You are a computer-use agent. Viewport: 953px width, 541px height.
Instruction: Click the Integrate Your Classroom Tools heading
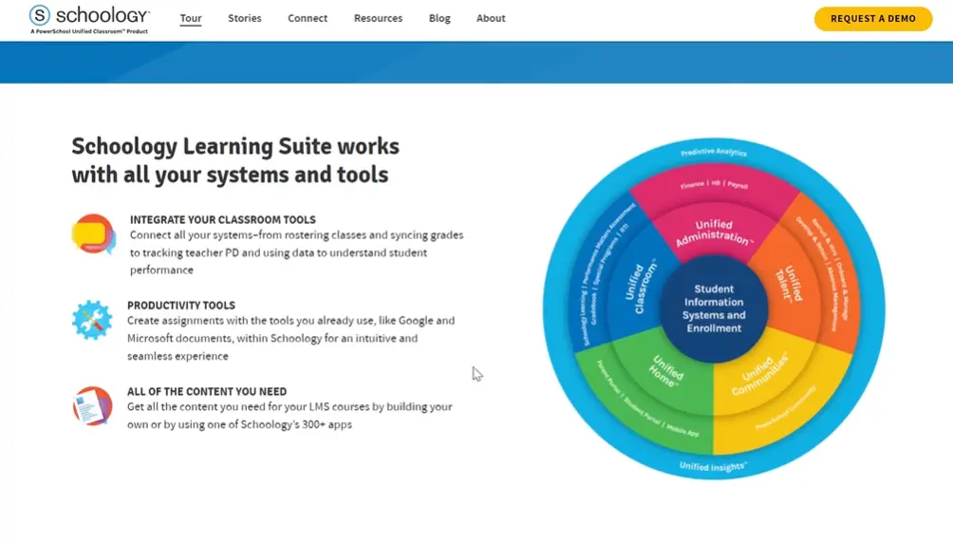pos(223,219)
